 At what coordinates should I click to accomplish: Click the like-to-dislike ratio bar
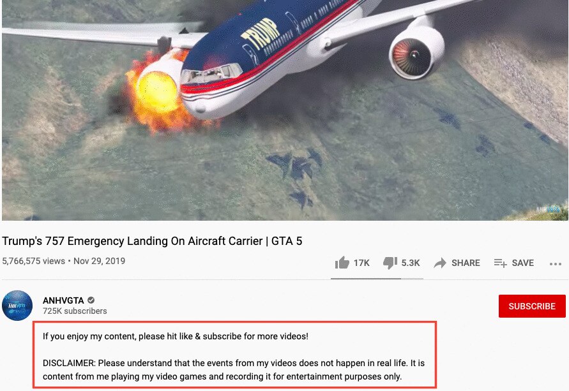click(377, 279)
